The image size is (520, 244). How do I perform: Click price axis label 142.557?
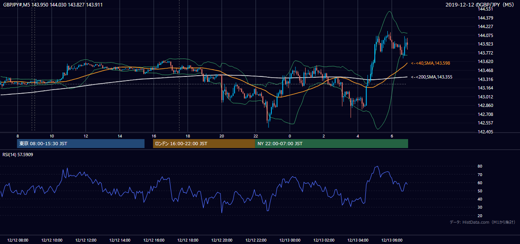coord(486,123)
